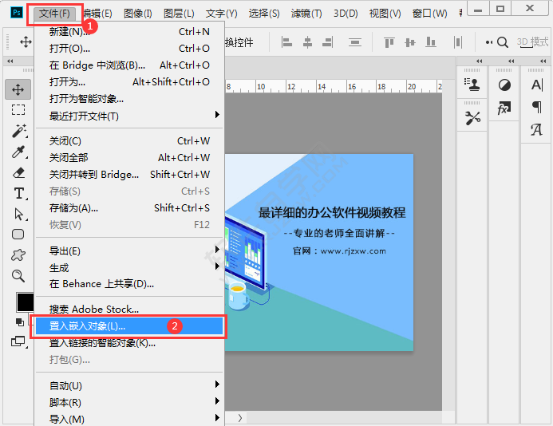The image size is (553, 426).
Task: Select the Zoom magnifier tool
Action: coord(18,276)
